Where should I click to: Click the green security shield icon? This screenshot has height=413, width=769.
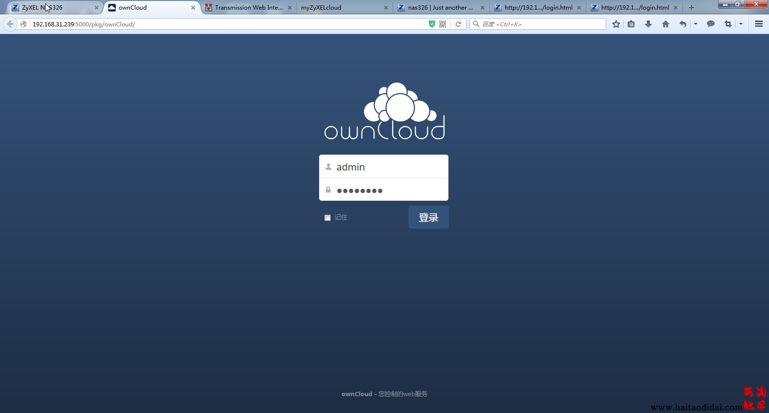click(x=432, y=24)
